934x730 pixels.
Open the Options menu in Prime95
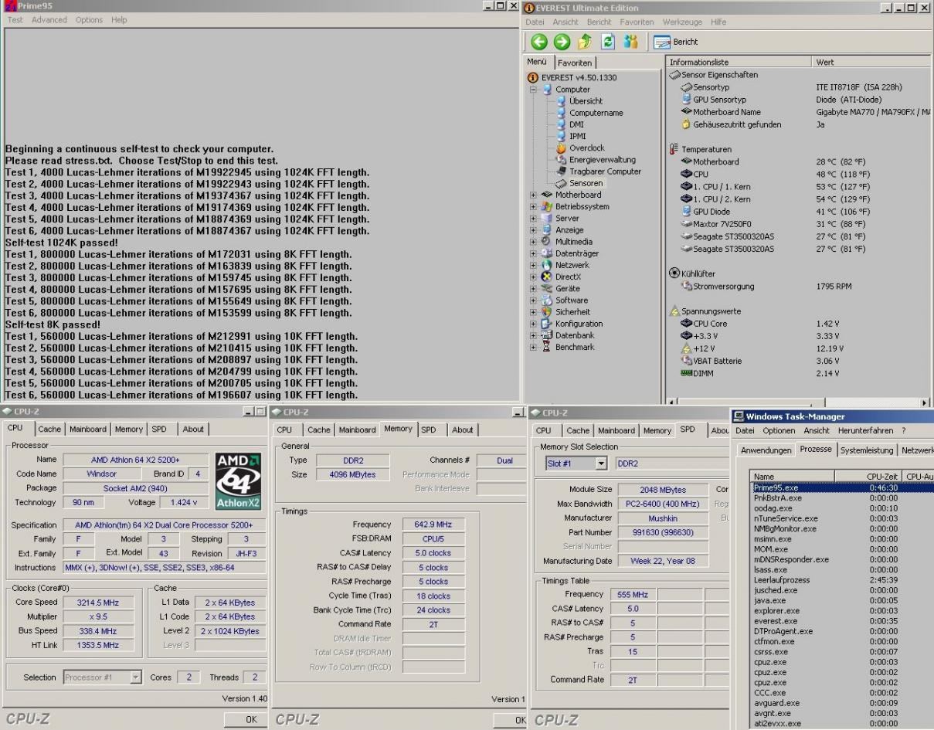point(90,19)
